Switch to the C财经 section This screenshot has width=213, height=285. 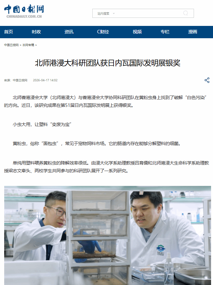click(x=103, y=32)
